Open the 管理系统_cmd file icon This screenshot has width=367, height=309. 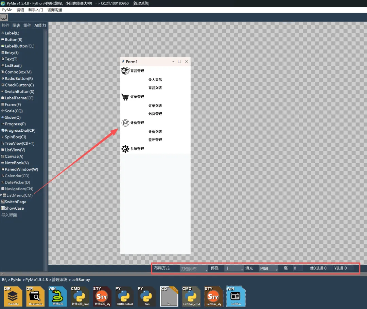[x=80, y=296]
